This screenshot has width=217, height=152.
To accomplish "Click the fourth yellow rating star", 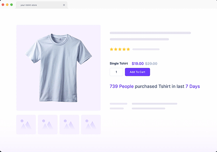I will (x=124, y=49).
